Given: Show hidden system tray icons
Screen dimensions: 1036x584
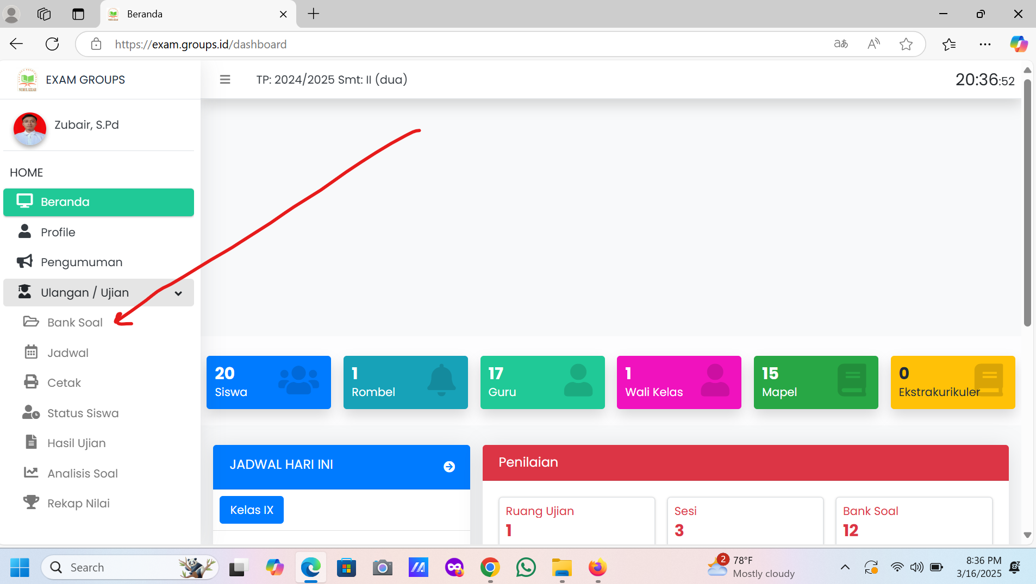Looking at the screenshot, I should (845, 567).
